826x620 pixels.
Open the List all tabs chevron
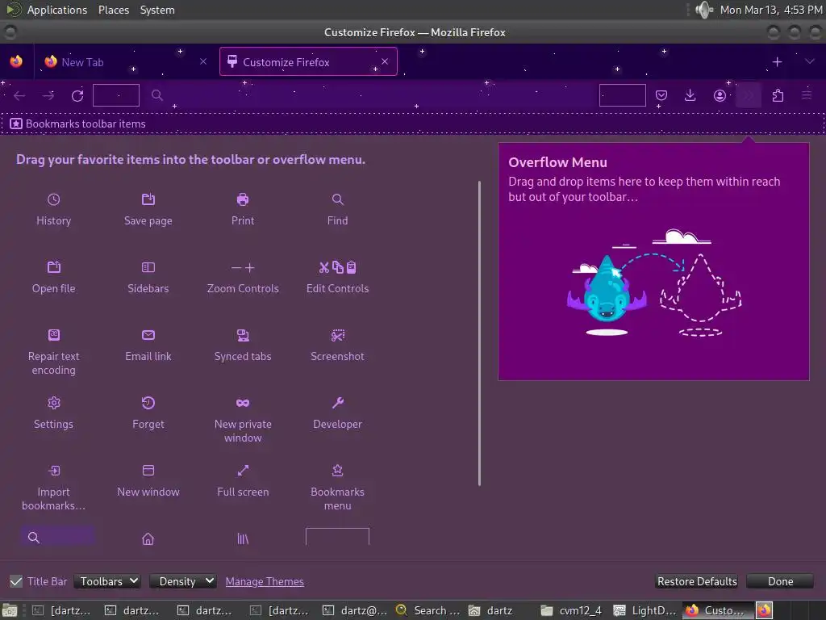click(810, 61)
